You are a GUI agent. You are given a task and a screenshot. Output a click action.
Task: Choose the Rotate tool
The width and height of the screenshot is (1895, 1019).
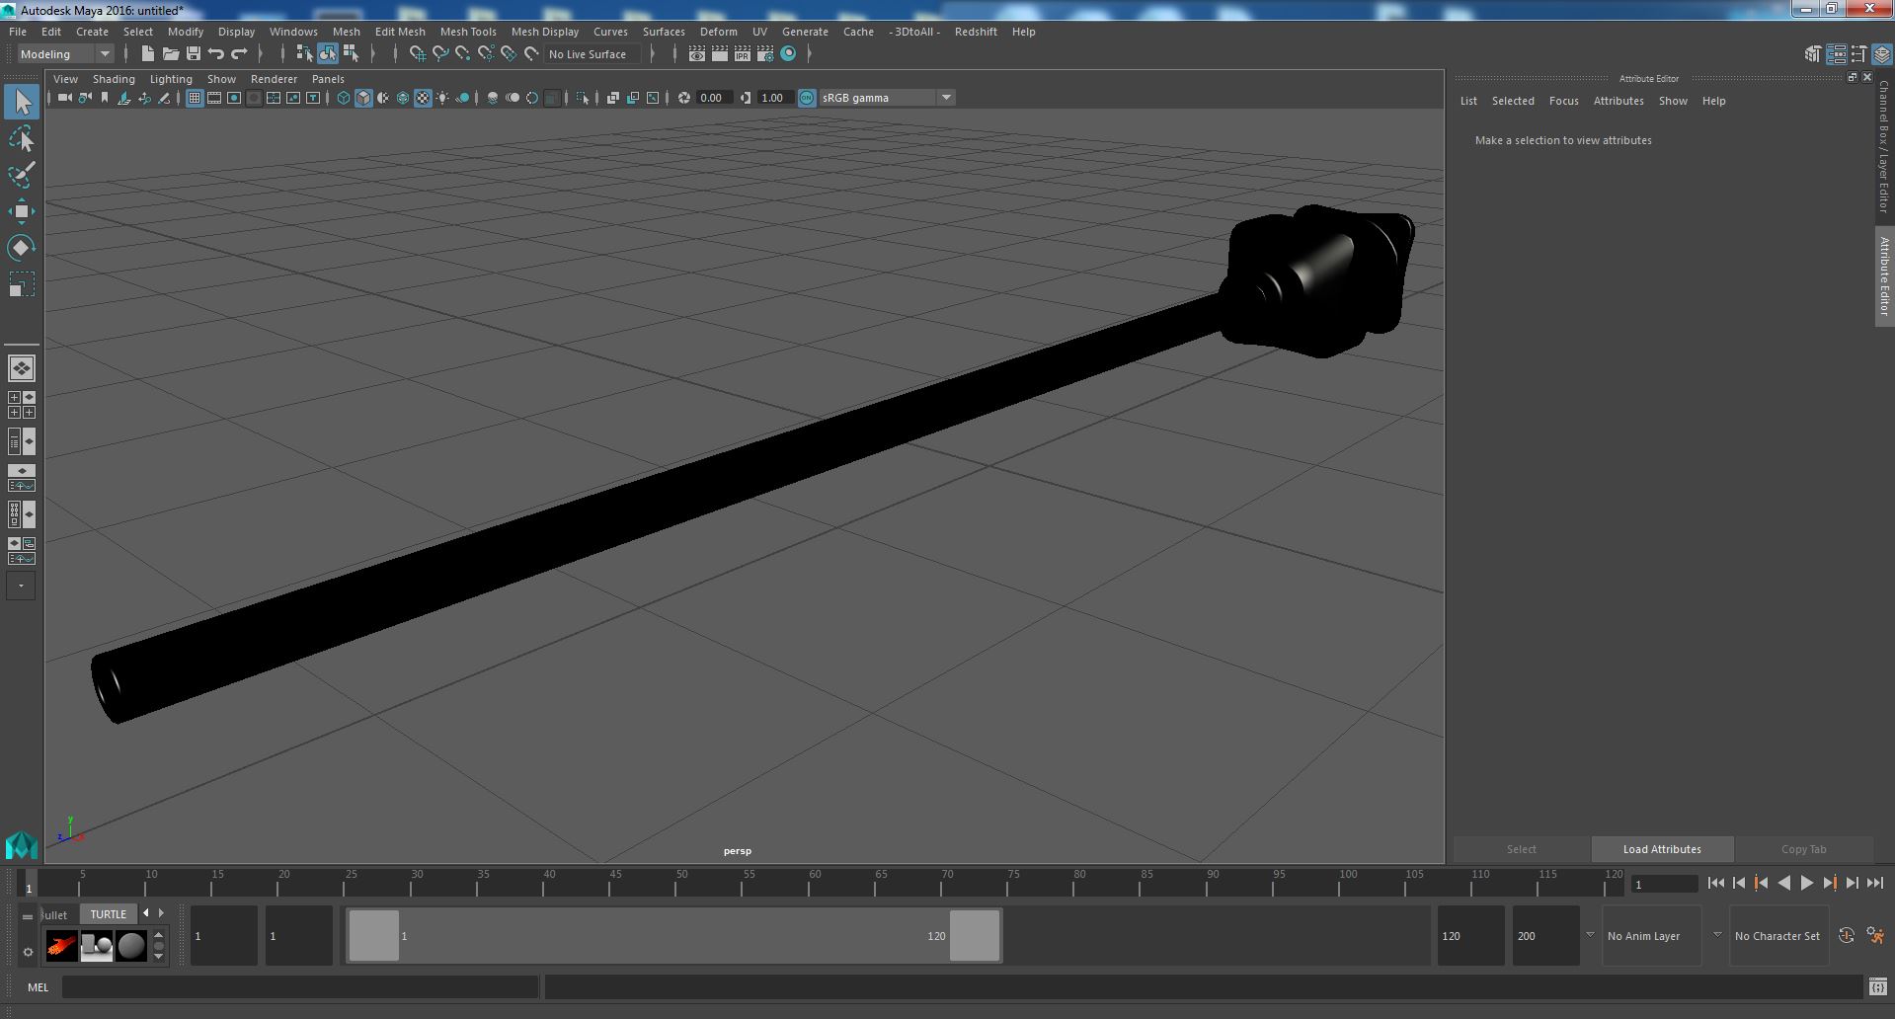pyautogui.click(x=22, y=248)
